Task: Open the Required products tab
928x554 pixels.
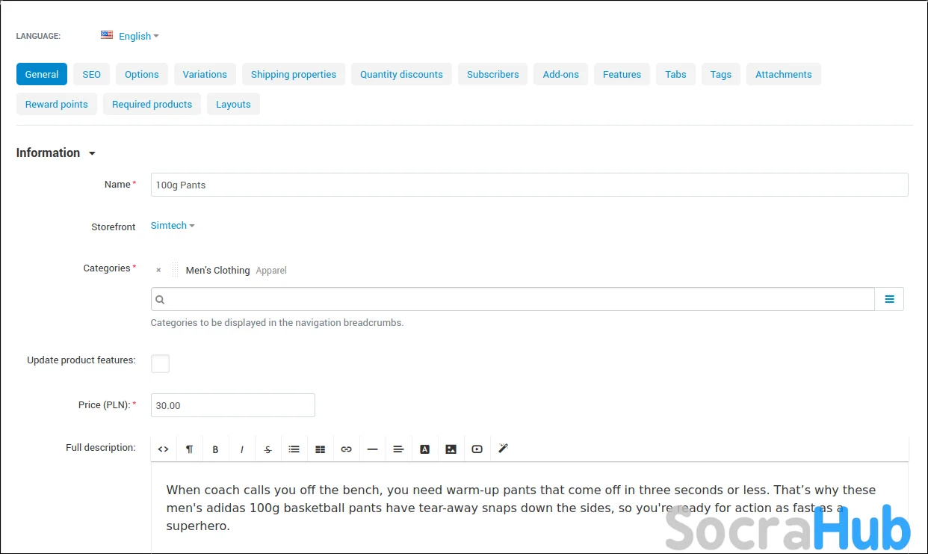Action: (152, 104)
